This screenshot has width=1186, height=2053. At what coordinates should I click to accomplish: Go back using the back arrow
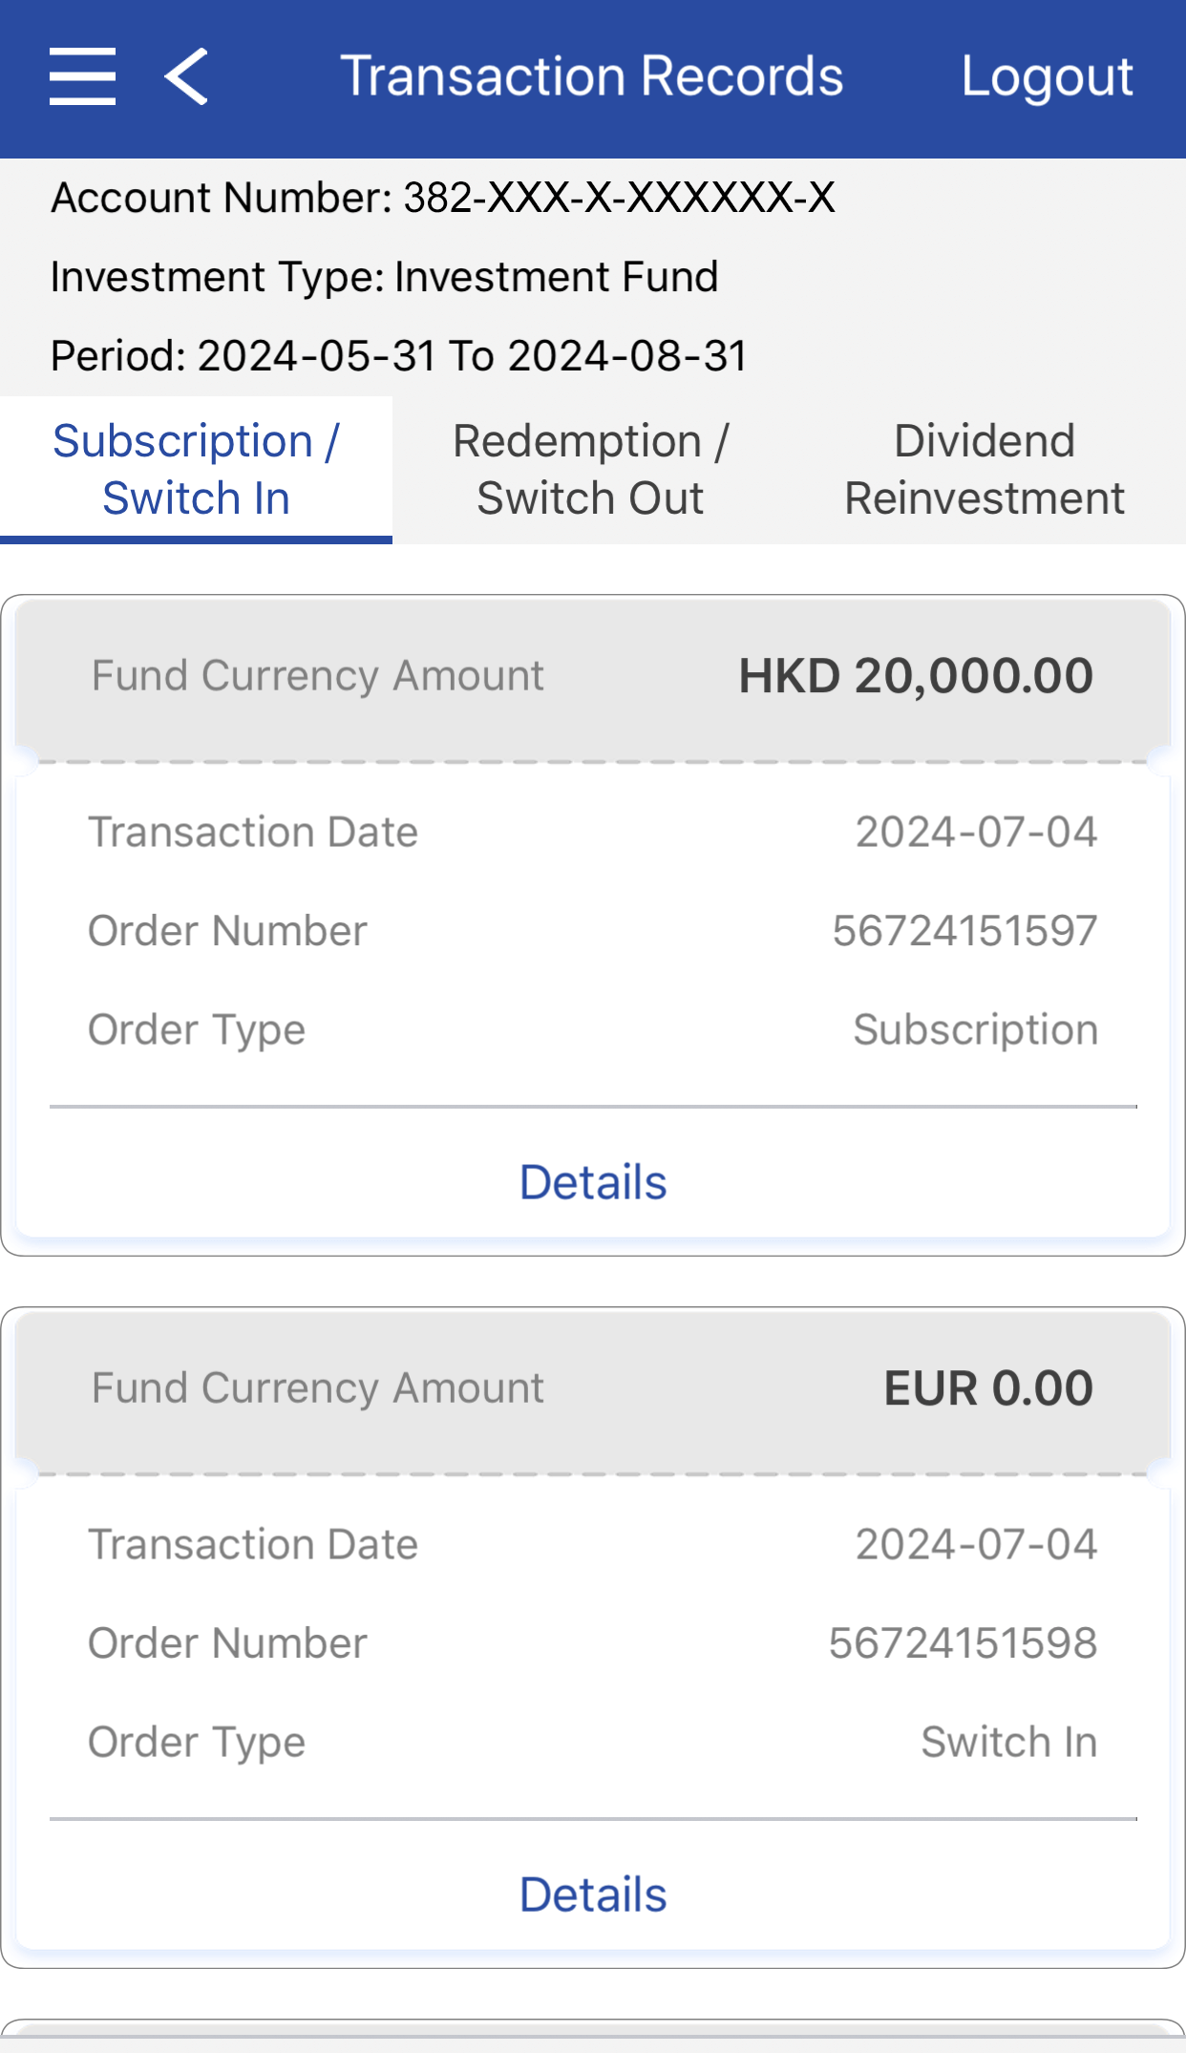click(x=186, y=76)
